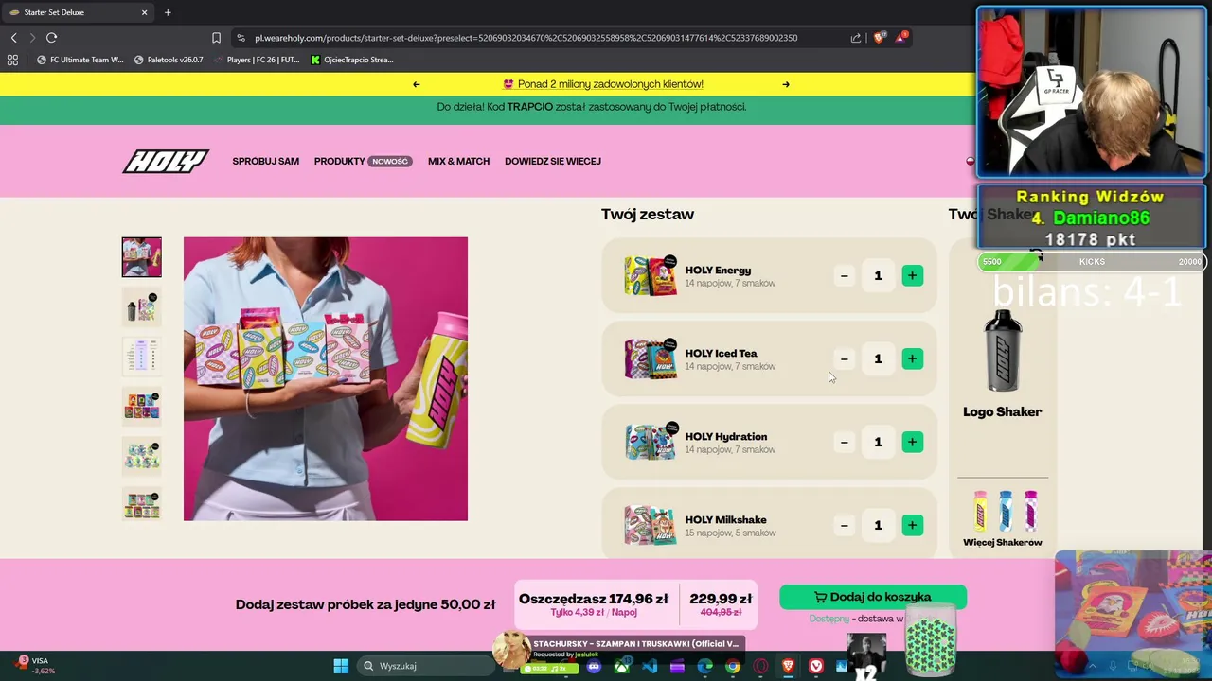Click the HOLY Hydration product image
The height and width of the screenshot is (681, 1212).
coord(651,442)
